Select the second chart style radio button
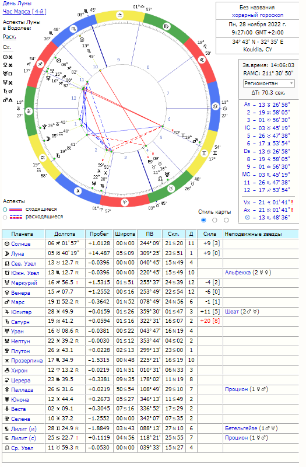Viewport: 306px width, 467px height. [214, 220]
